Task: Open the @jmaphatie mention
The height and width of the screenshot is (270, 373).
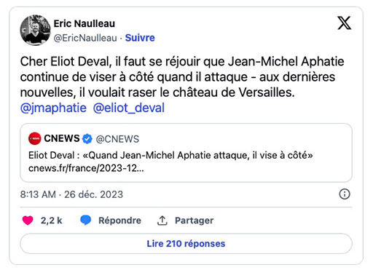Action: [x=53, y=108]
